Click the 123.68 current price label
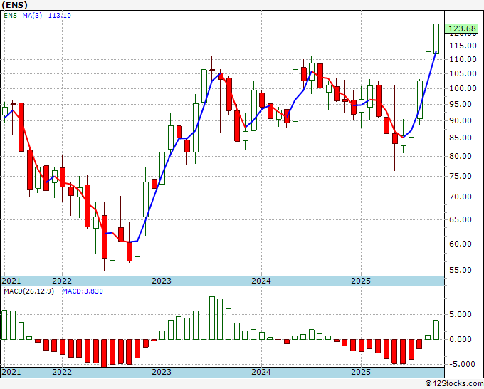Screen dimensions: 484x389 461,28
